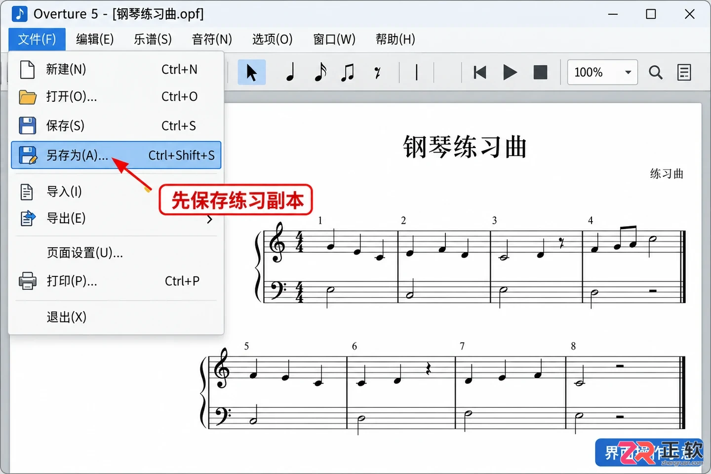The height and width of the screenshot is (474, 711).
Task: Choose 另存为(A)... from File menu
Action: (x=116, y=155)
